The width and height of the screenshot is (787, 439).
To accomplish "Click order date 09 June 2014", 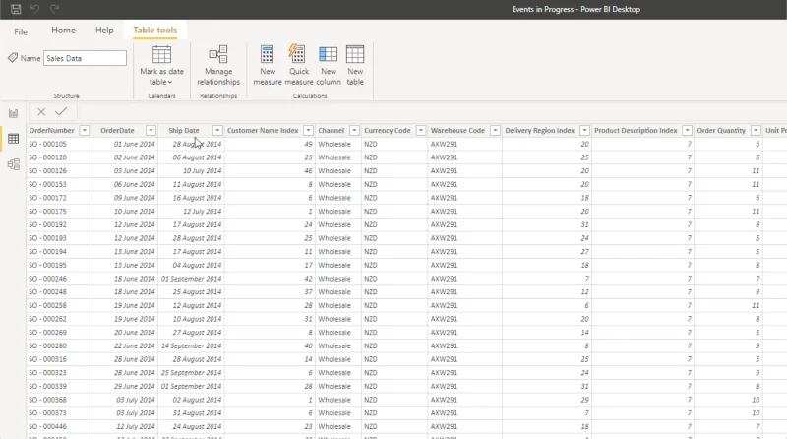I will click(134, 198).
